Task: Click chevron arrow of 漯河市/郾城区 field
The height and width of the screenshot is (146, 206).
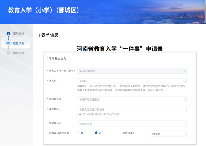Action: point(184,71)
